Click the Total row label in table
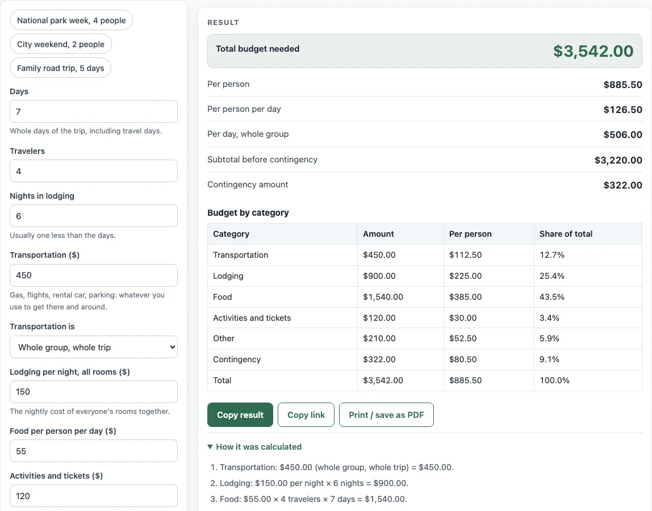Viewport: 652px width, 511px height. click(222, 380)
